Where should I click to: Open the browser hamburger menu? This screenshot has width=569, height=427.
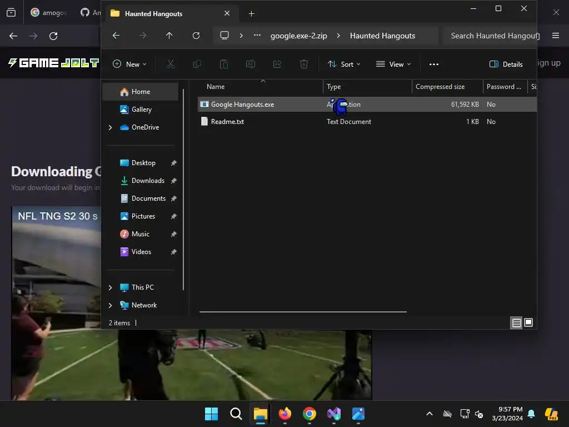point(556,36)
